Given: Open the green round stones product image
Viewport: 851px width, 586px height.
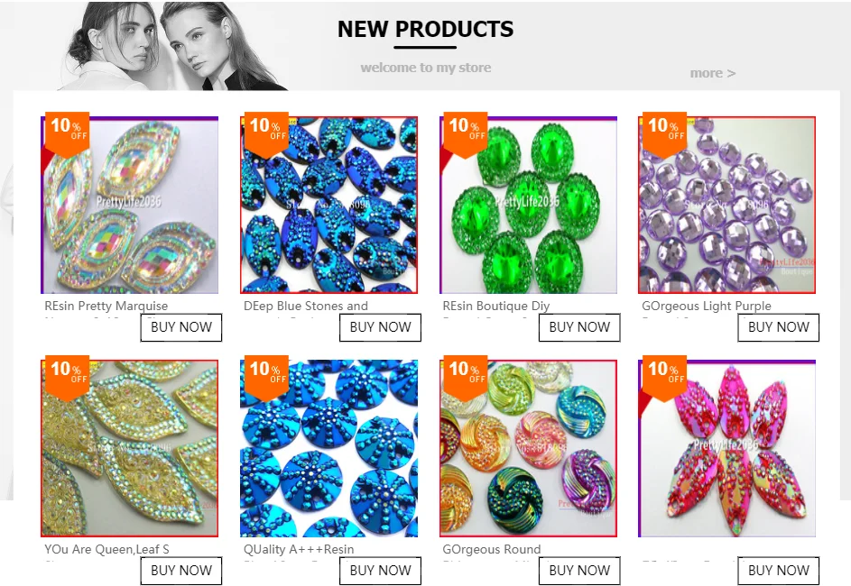Looking at the screenshot, I should (528, 205).
